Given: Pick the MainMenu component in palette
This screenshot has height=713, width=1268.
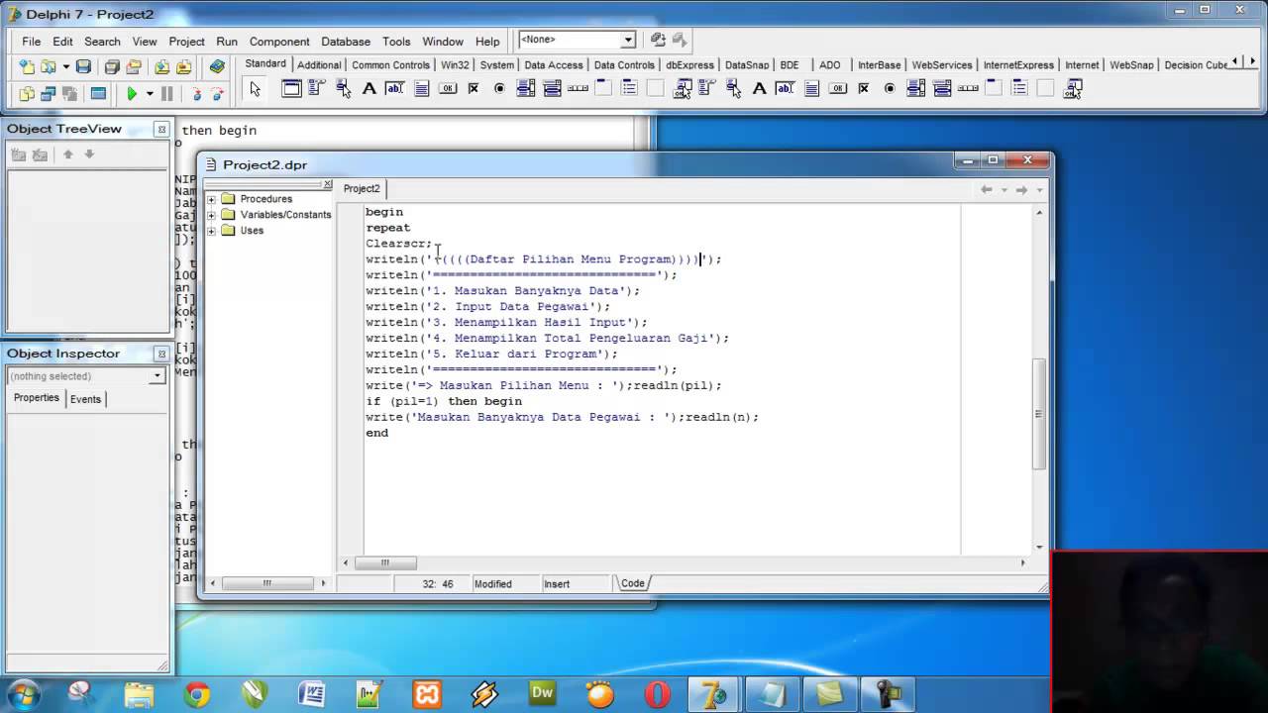Looking at the screenshot, I should tap(317, 88).
